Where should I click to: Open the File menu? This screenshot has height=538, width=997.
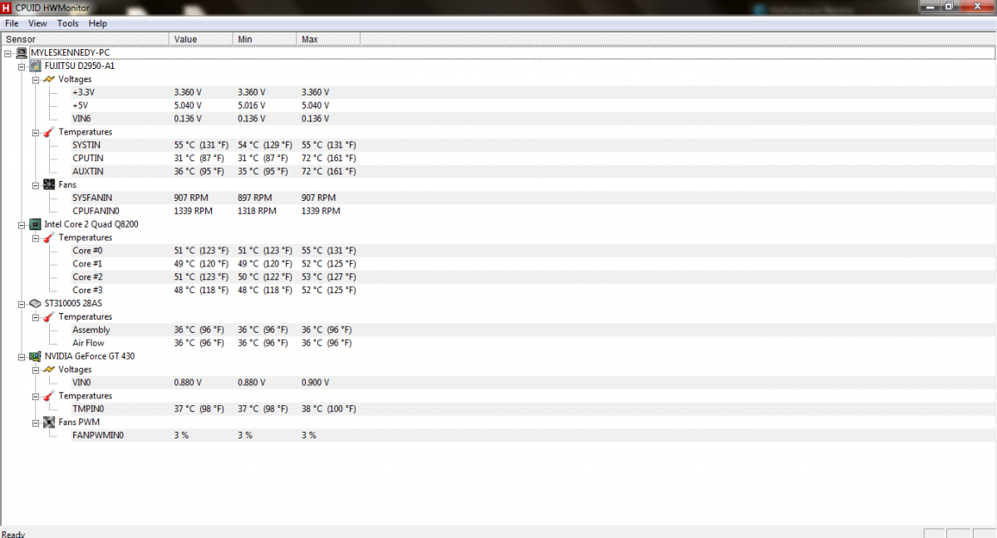click(12, 23)
